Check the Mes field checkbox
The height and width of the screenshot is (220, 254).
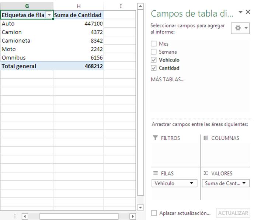pyautogui.click(x=154, y=44)
